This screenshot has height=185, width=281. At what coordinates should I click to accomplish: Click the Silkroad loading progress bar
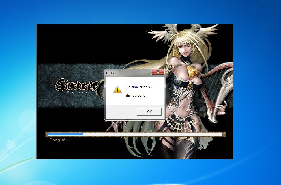(x=135, y=134)
